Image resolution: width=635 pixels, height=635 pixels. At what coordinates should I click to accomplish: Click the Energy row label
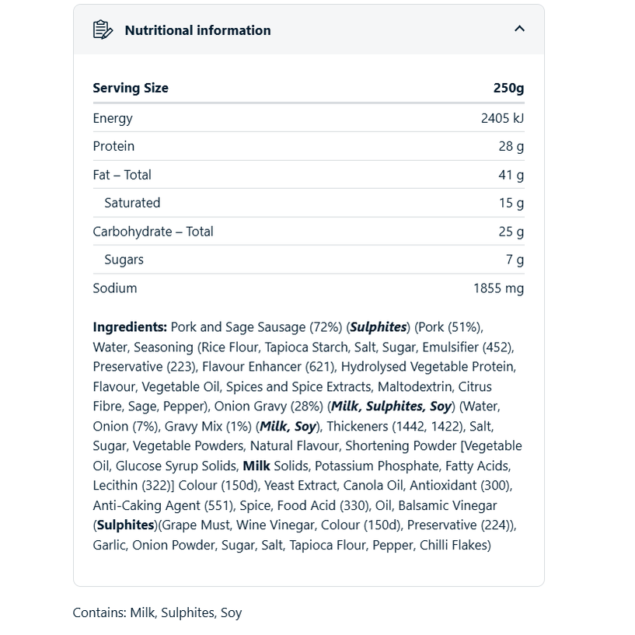coord(113,118)
